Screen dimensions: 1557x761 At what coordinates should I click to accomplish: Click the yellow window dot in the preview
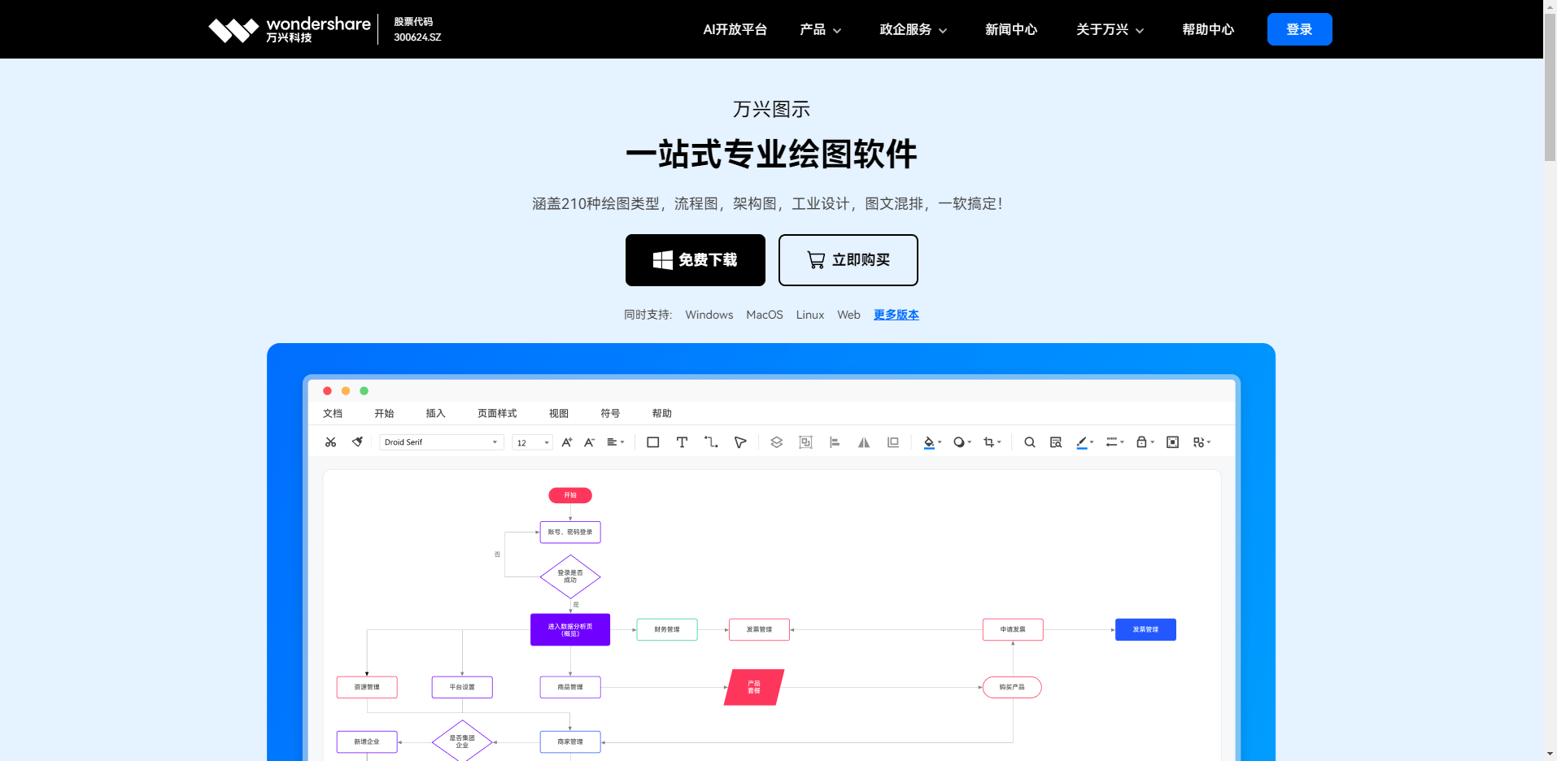point(346,391)
